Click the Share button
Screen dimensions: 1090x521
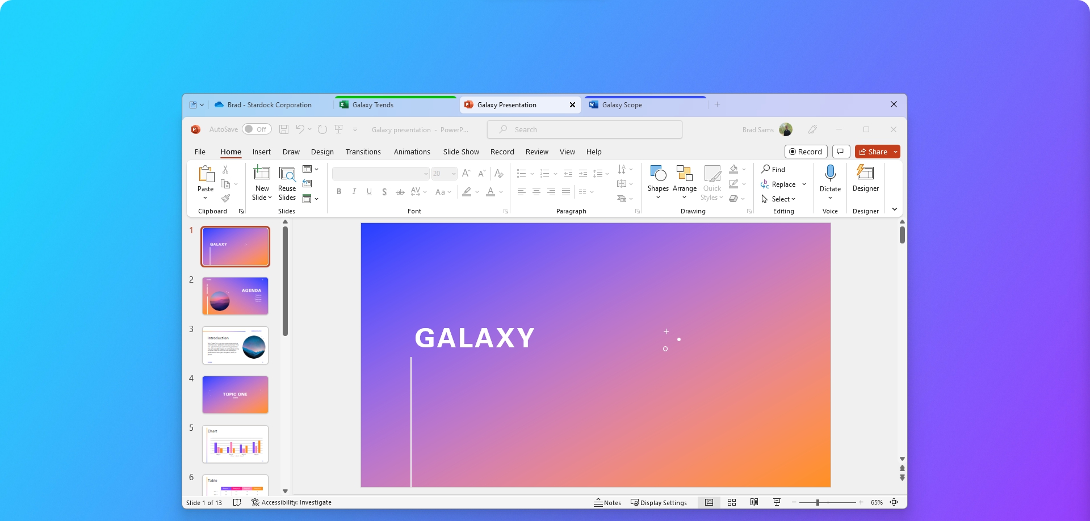pos(873,152)
